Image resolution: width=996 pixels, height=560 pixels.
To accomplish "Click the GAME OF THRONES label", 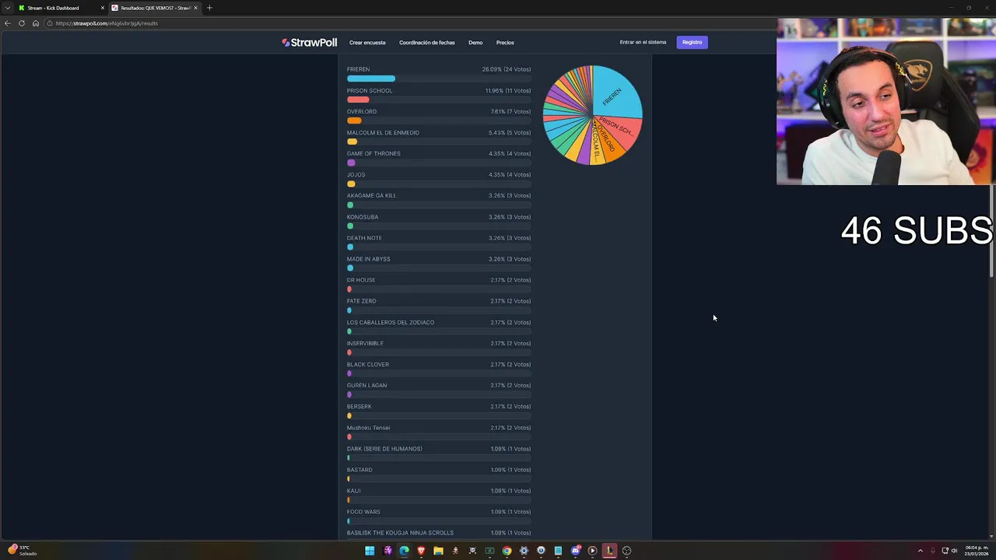I will click(373, 153).
